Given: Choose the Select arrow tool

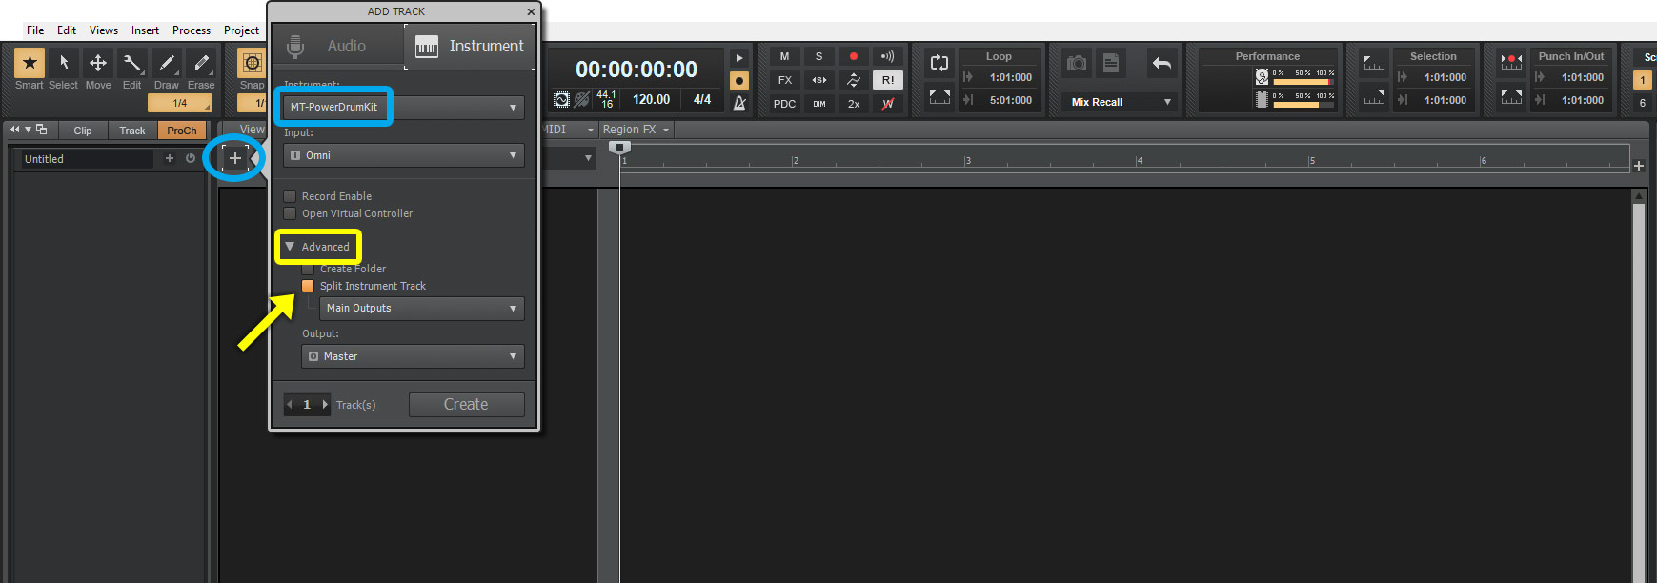Looking at the screenshot, I should tap(64, 63).
